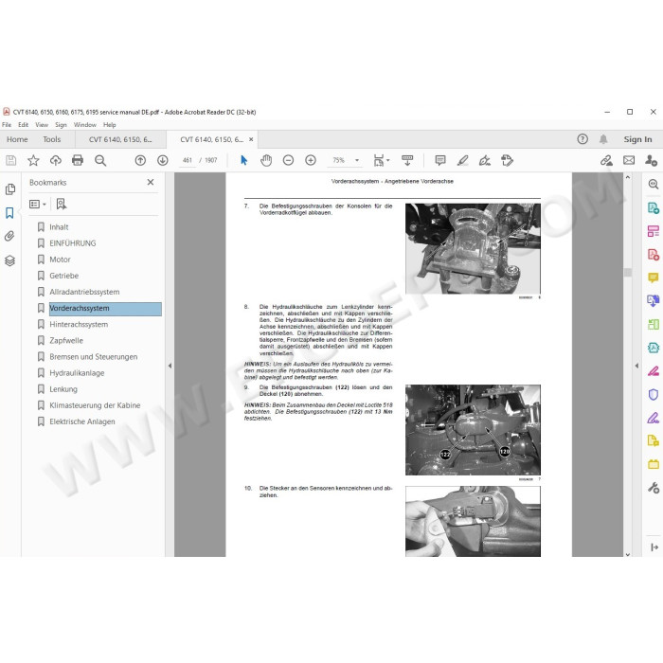Switch to first CVT 6140 document tab
Image resolution: width=663 pixels, height=663 pixels.
[120, 139]
